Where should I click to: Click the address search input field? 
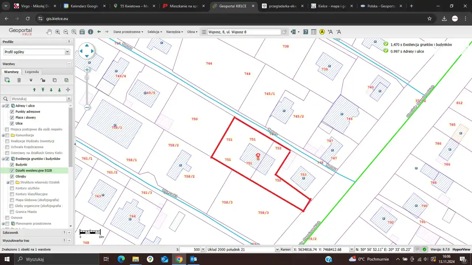[244, 32]
